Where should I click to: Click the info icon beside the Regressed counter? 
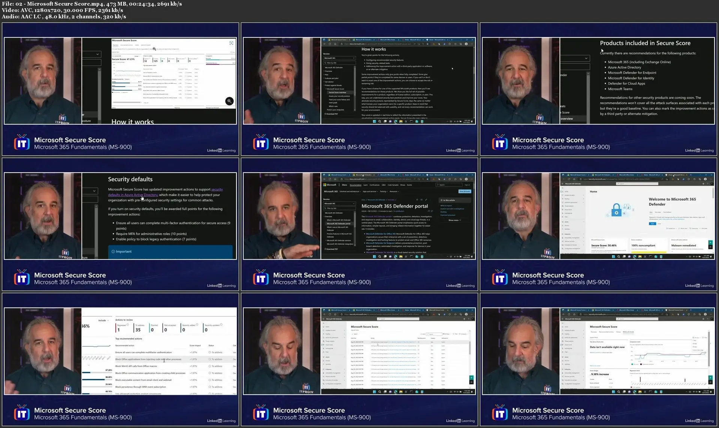128,325
